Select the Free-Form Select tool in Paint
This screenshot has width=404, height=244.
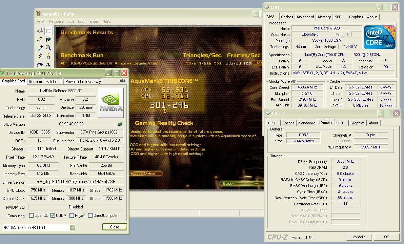(40, 31)
